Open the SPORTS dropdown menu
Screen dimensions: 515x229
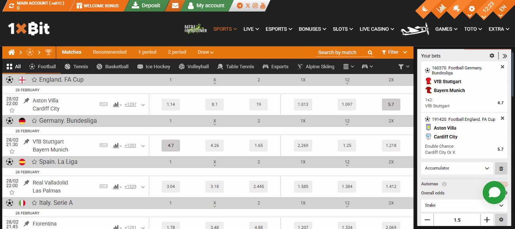click(225, 29)
